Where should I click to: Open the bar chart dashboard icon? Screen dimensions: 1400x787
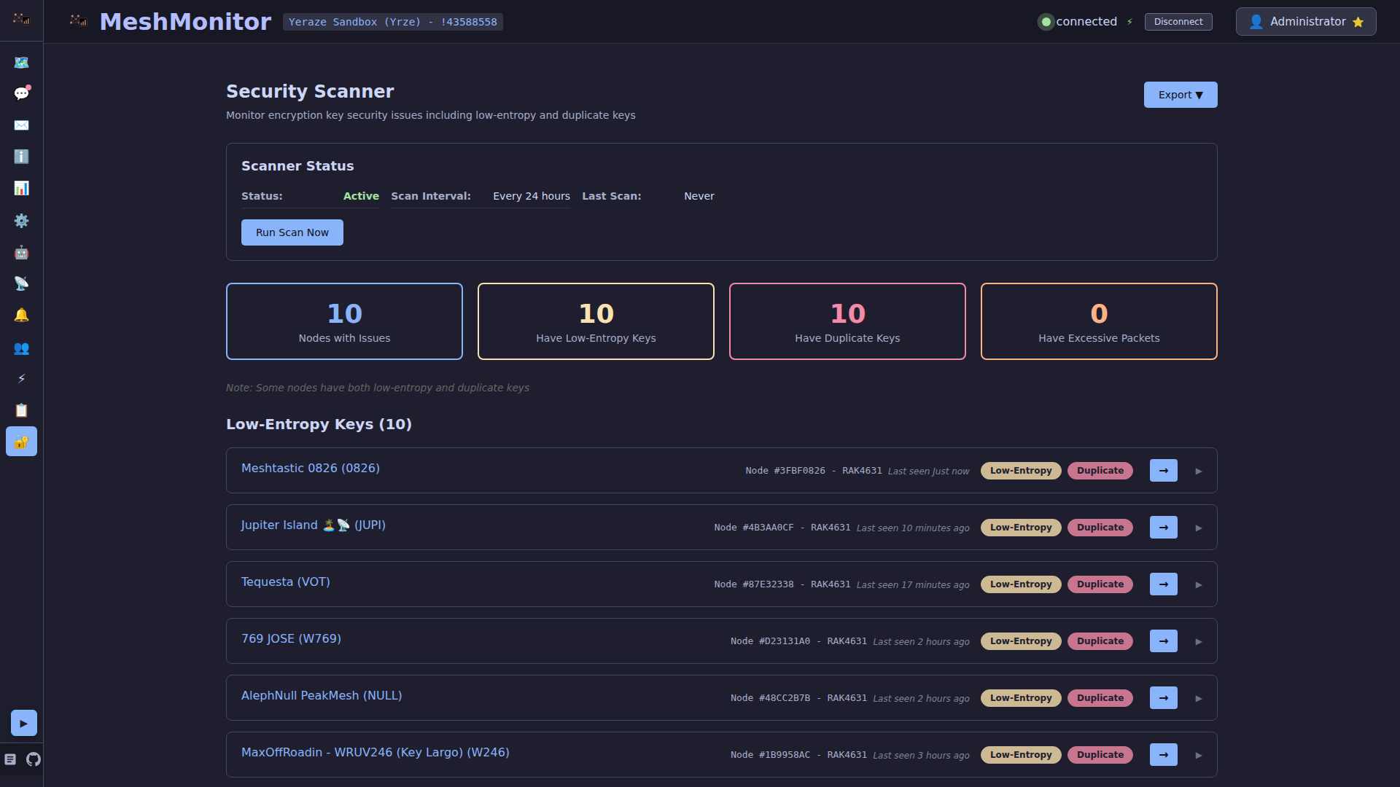click(x=21, y=189)
